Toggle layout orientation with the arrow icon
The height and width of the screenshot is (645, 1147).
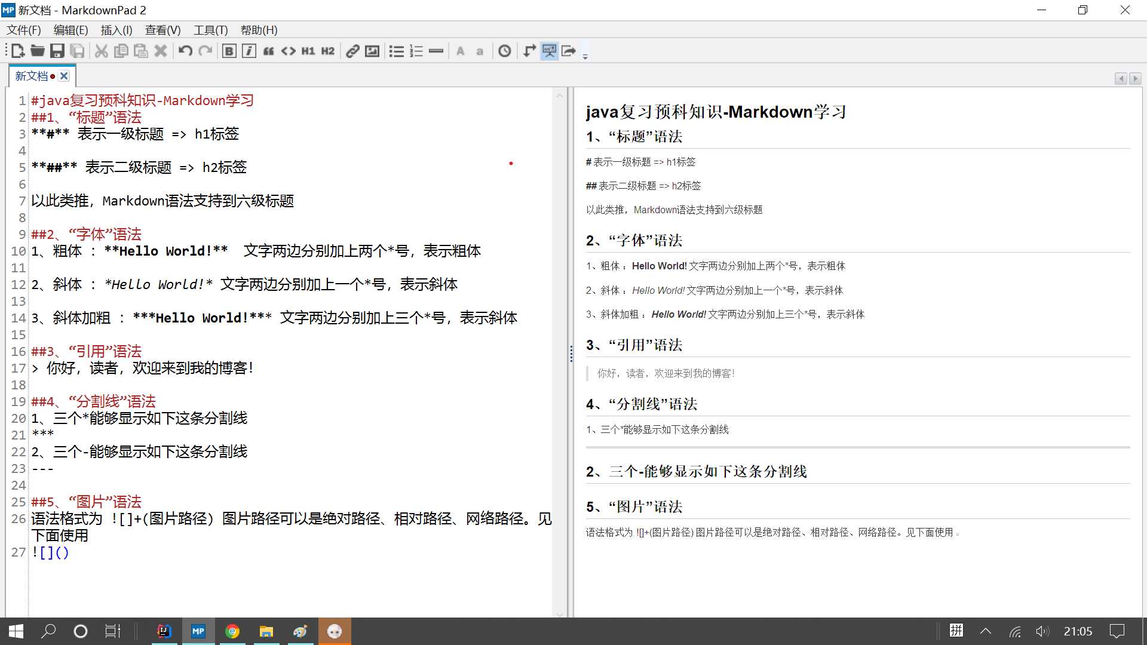529,51
